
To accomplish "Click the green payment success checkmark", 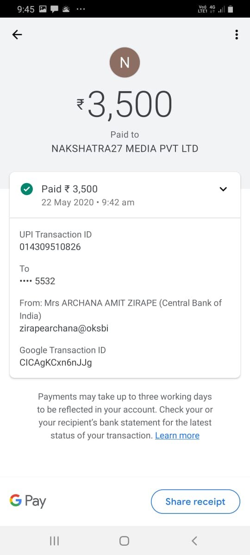I will coord(27,189).
